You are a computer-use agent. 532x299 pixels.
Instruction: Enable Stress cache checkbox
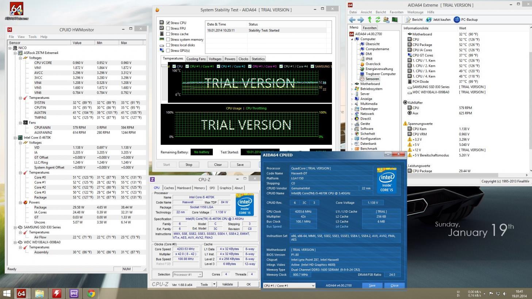pos(168,34)
